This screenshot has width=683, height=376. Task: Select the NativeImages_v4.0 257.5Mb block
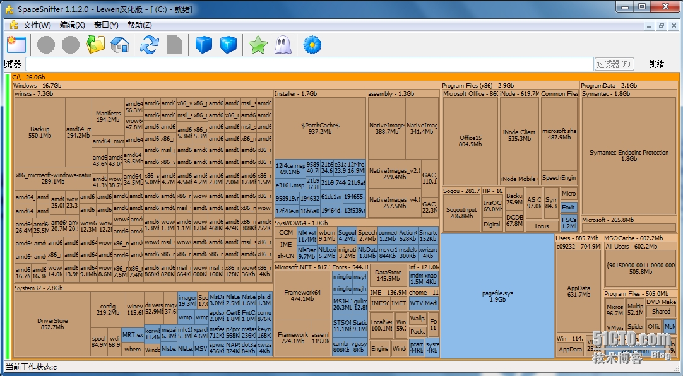coord(395,203)
